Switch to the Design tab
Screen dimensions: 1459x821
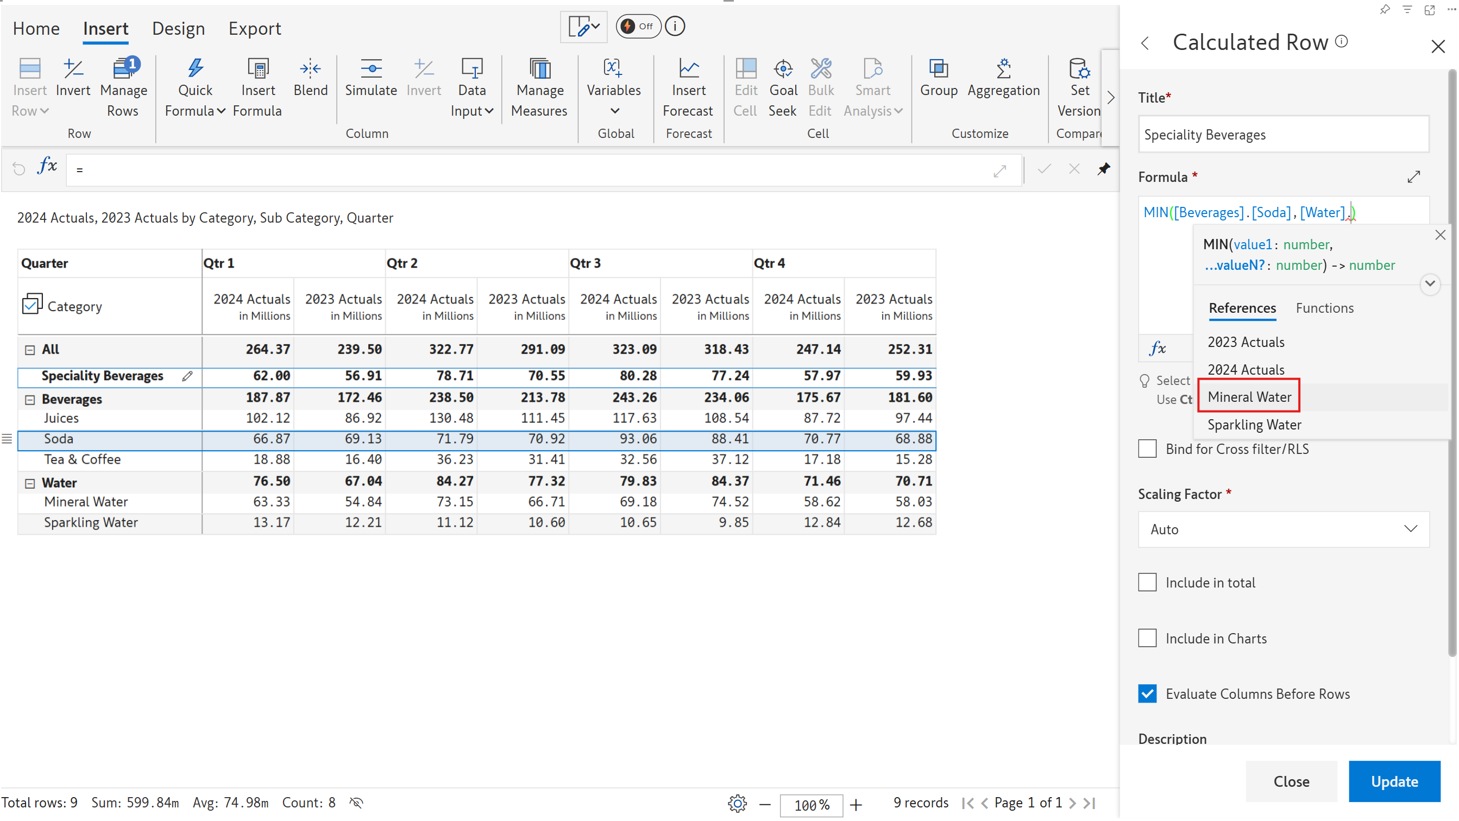point(178,29)
